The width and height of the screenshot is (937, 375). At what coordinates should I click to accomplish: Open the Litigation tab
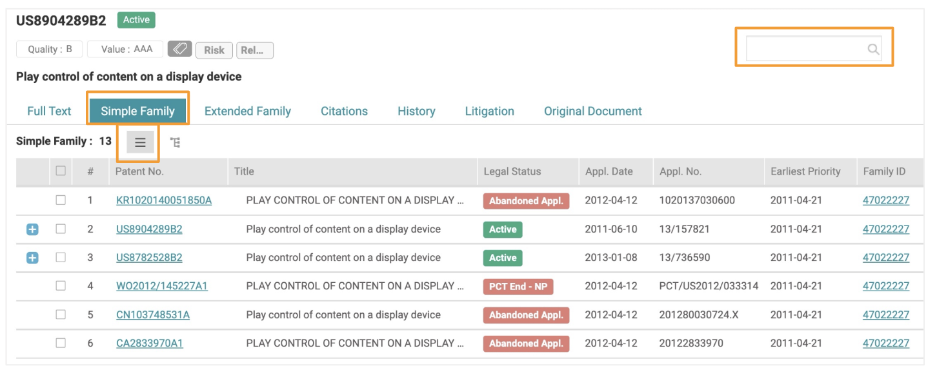(x=489, y=111)
